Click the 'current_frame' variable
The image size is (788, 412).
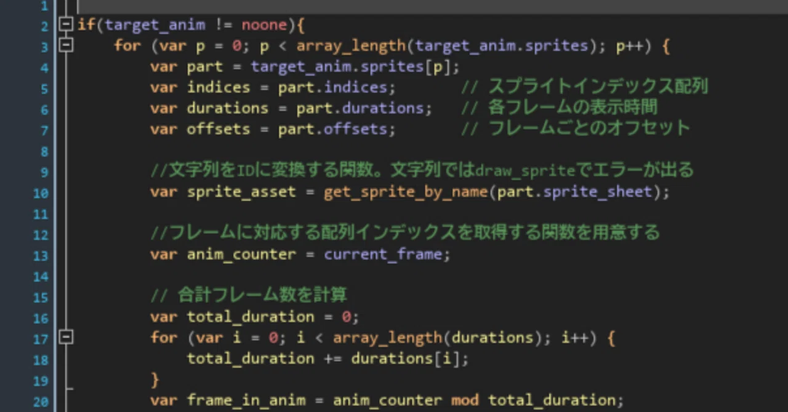click(x=383, y=255)
